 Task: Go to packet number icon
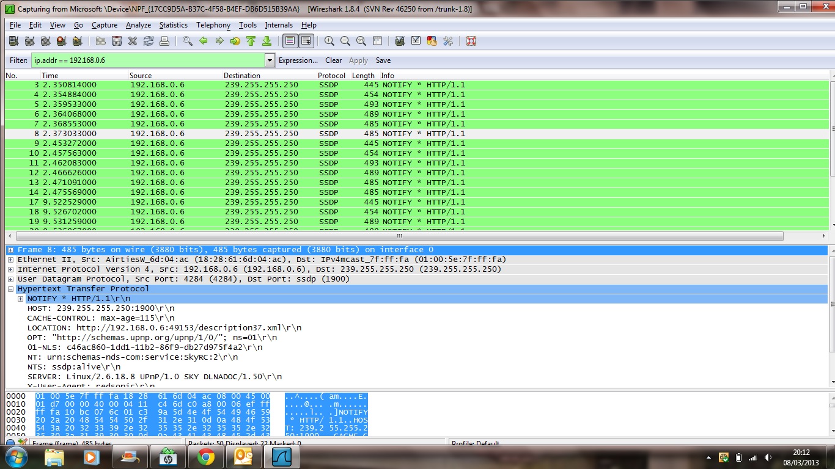(x=235, y=41)
